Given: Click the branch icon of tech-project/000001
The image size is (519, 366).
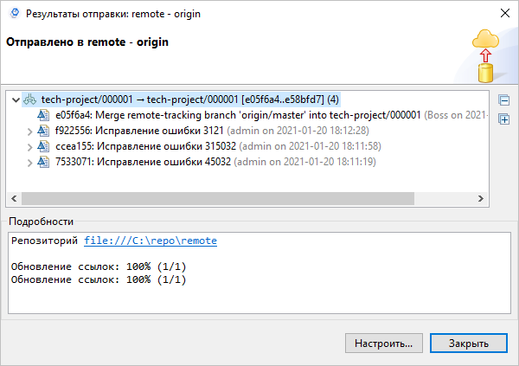Looking at the screenshot, I should [x=31, y=100].
